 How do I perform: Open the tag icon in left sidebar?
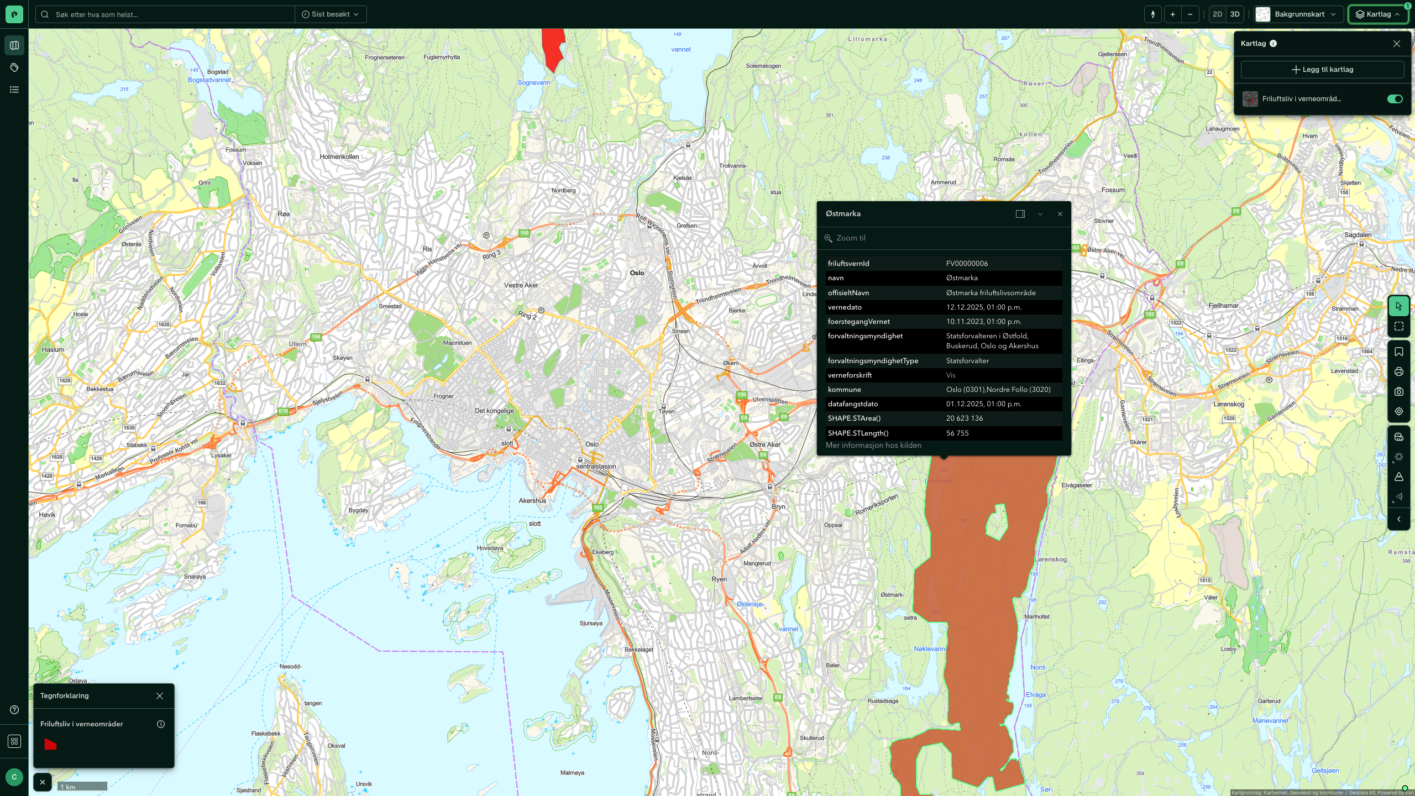pos(14,67)
